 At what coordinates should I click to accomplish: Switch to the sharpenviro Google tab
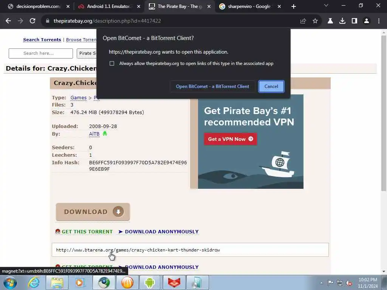click(x=249, y=6)
